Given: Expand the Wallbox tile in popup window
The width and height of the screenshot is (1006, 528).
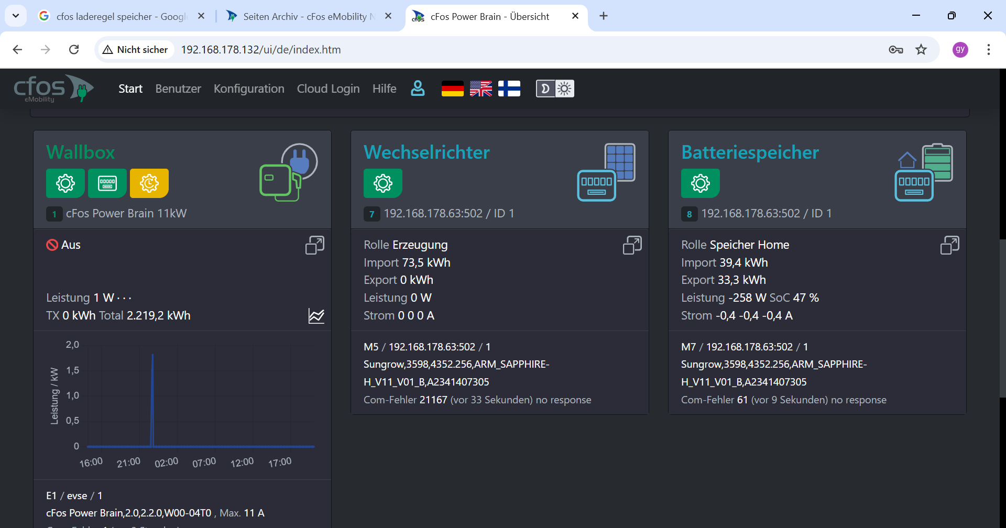Looking at the screenshot, I should 315,245.
